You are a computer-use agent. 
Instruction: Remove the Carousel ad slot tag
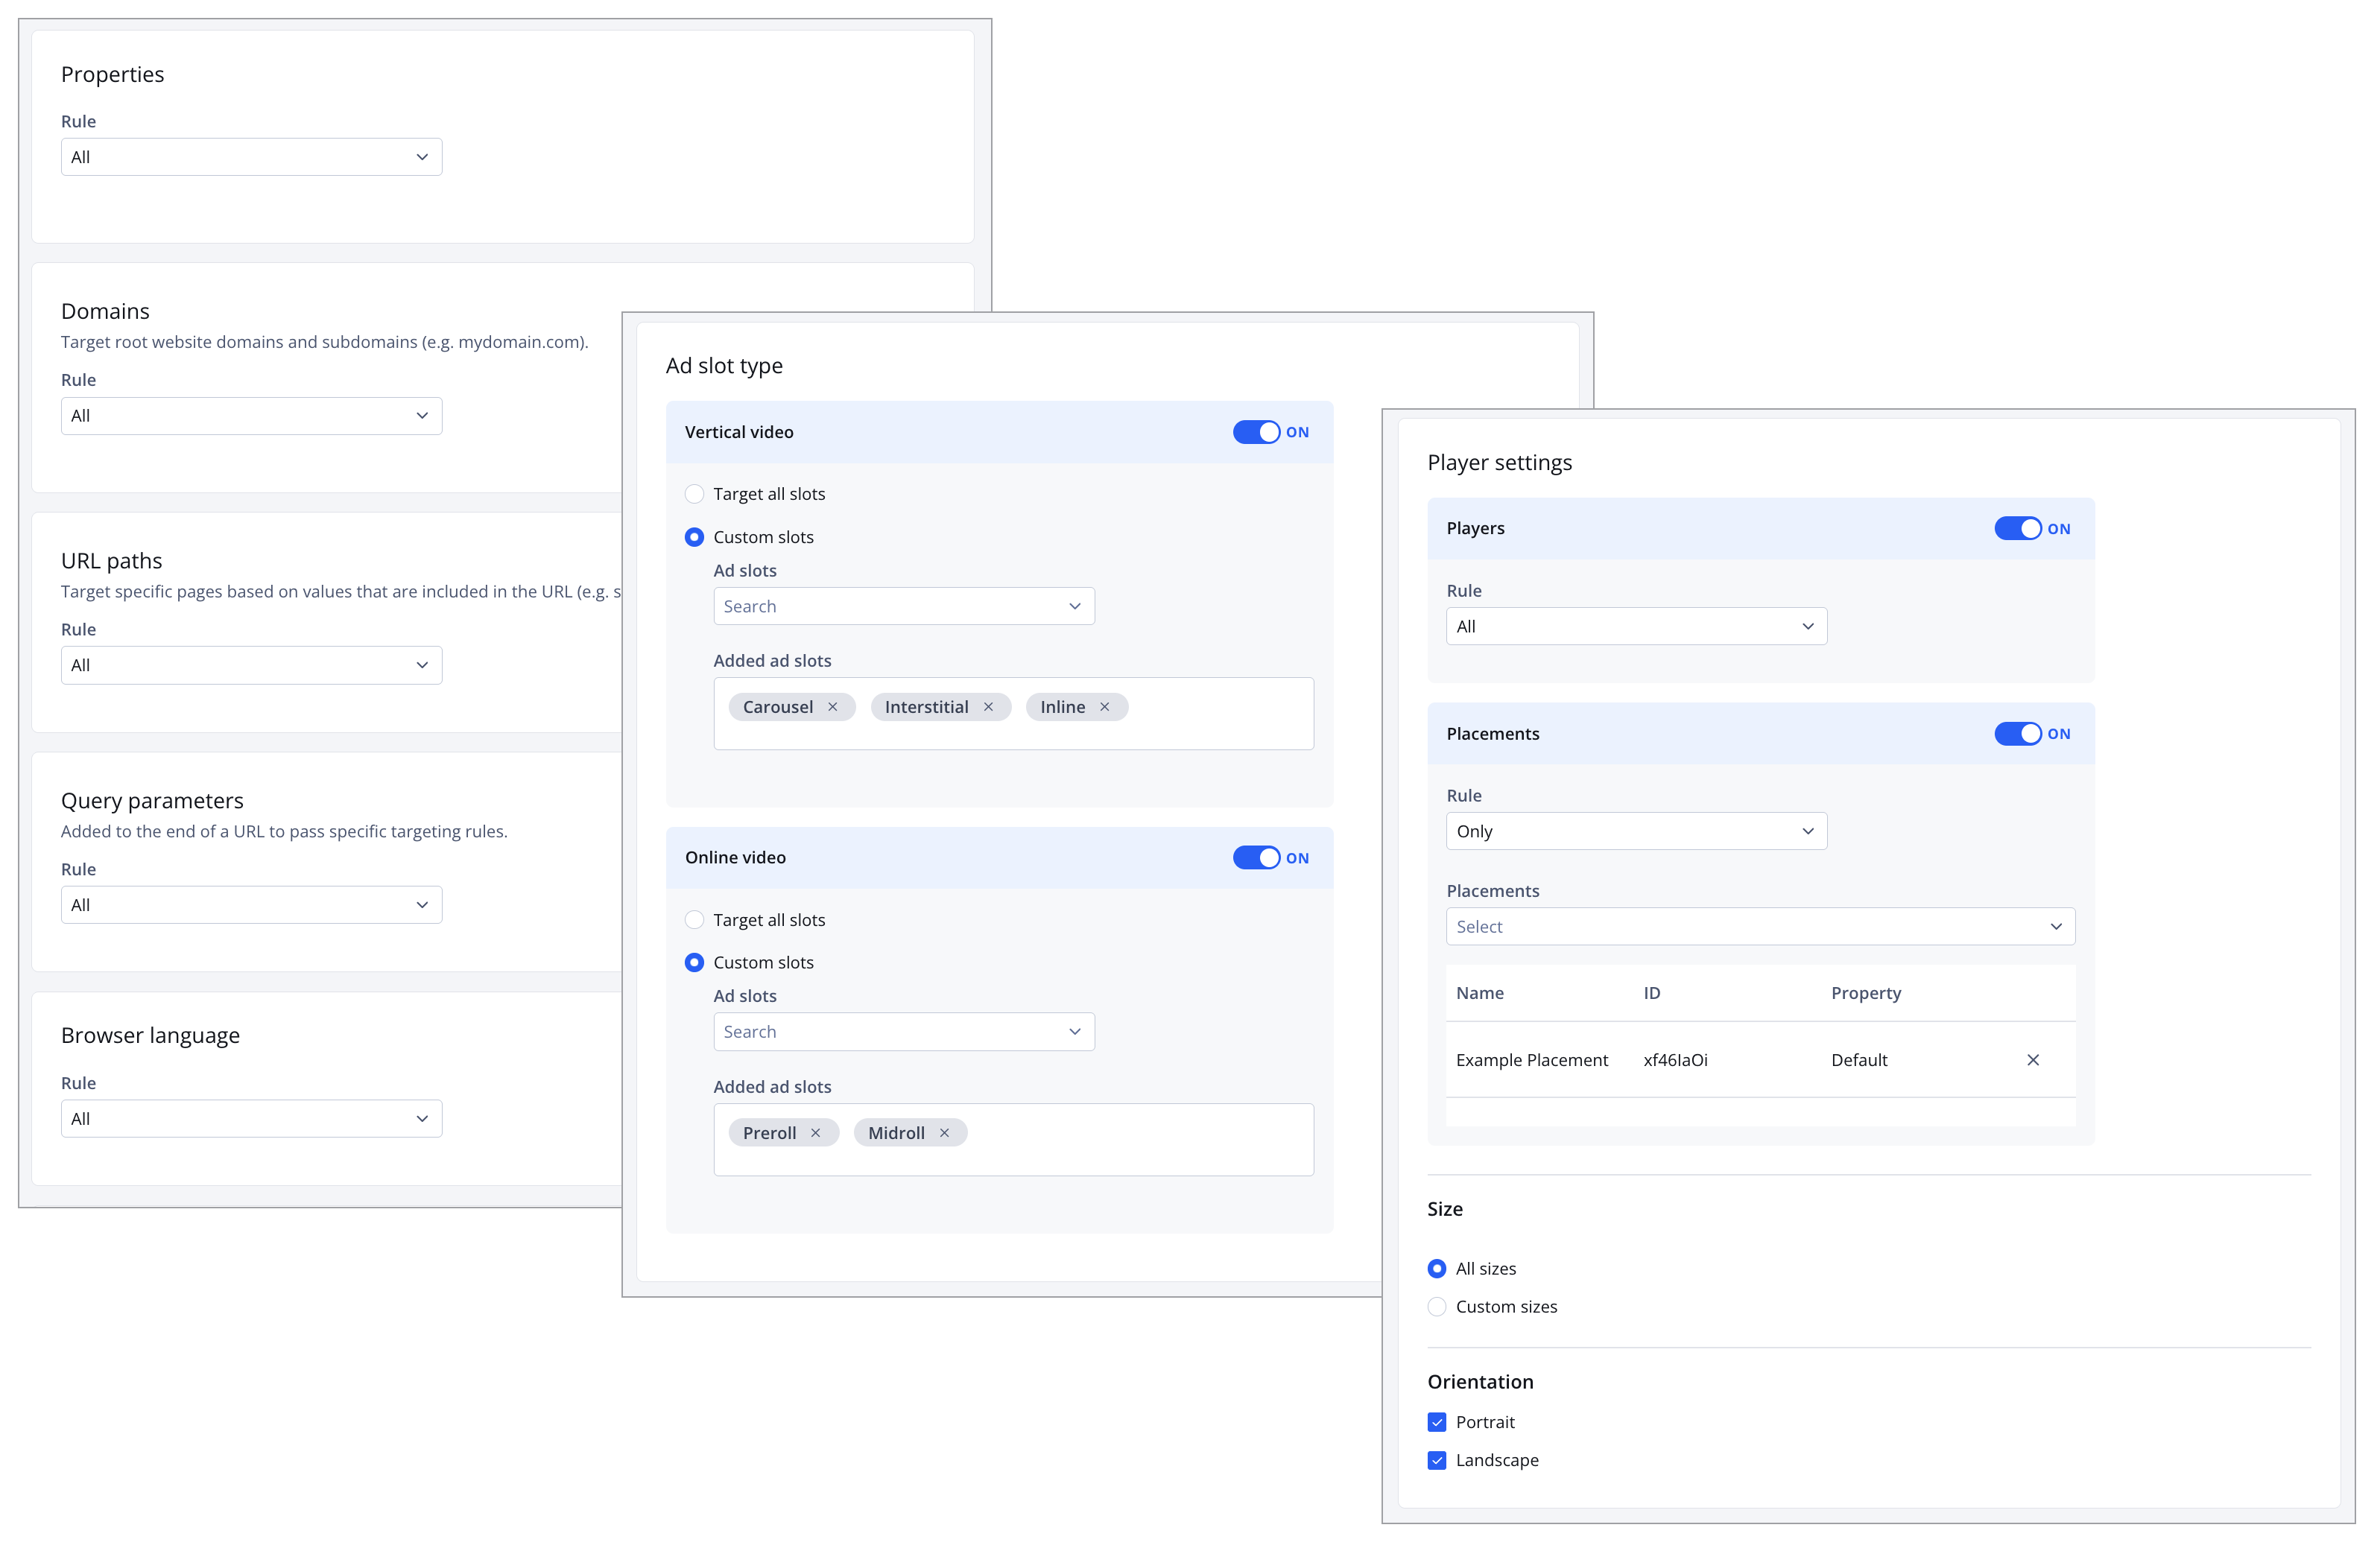pos(832,707)
